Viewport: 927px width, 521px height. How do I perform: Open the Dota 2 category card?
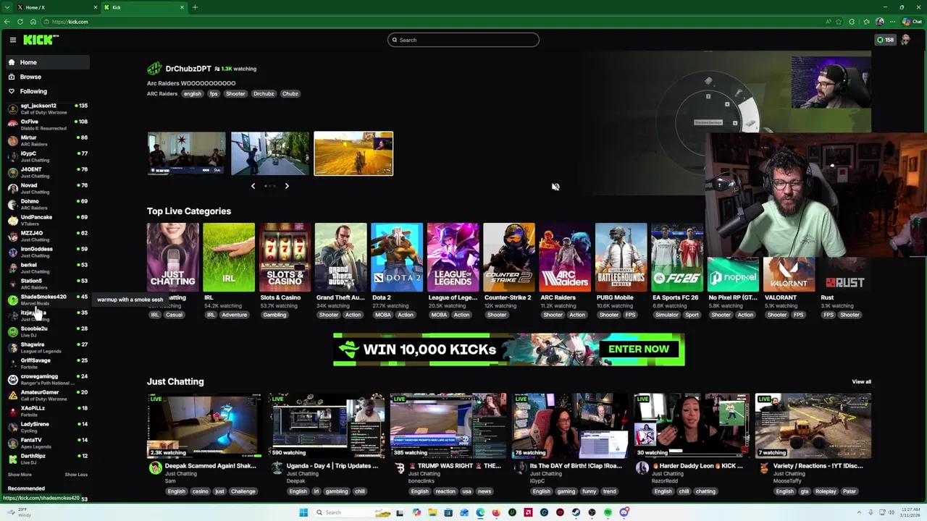397,257
